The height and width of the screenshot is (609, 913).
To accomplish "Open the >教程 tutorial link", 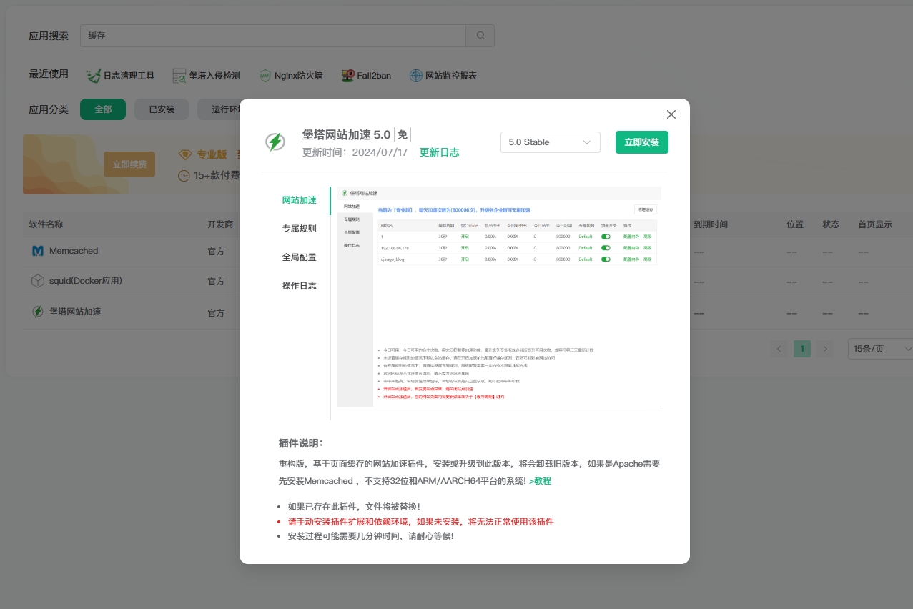I will point(540,481).
